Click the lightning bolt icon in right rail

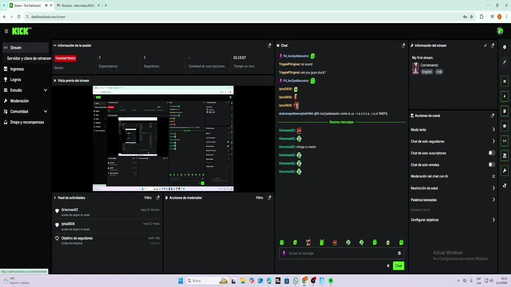pyautogui.click(x=505, y=96)
